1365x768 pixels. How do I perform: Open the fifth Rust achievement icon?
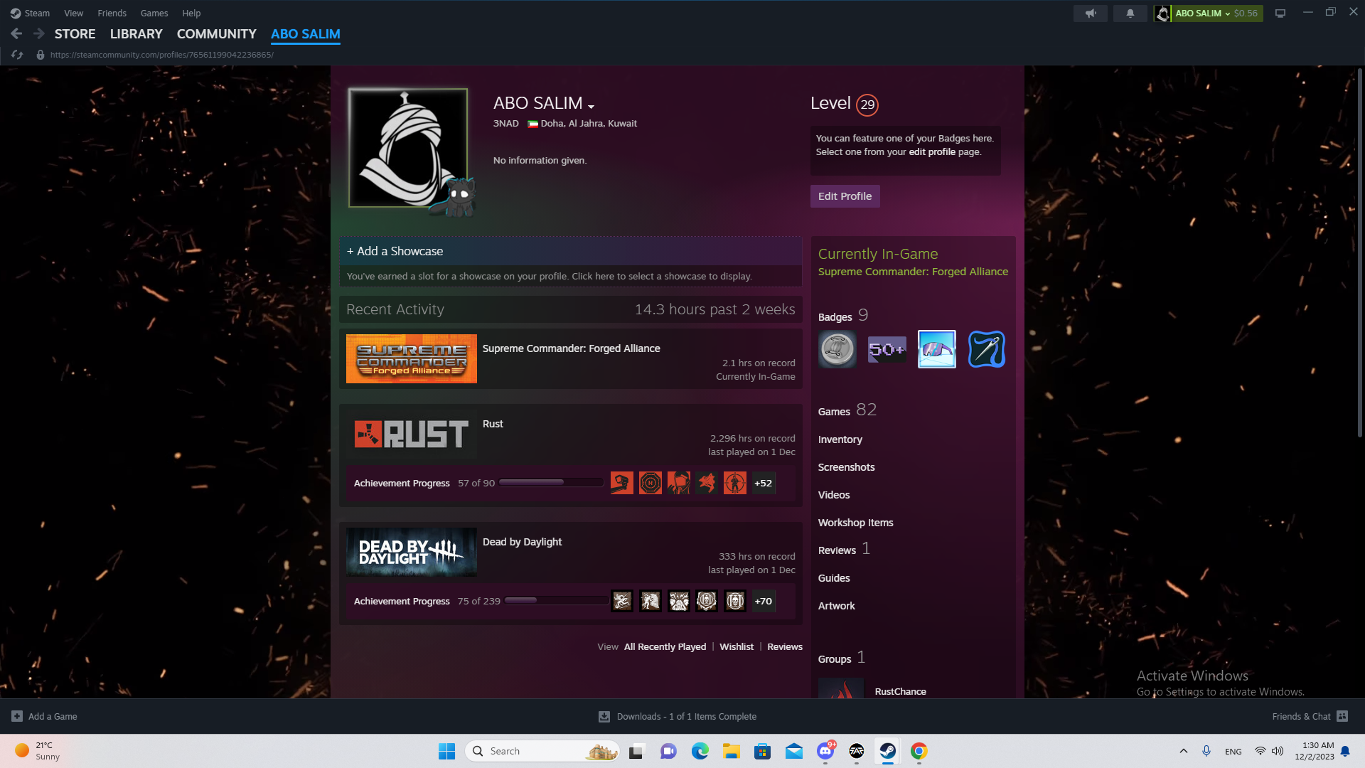[x=735, y=483]
